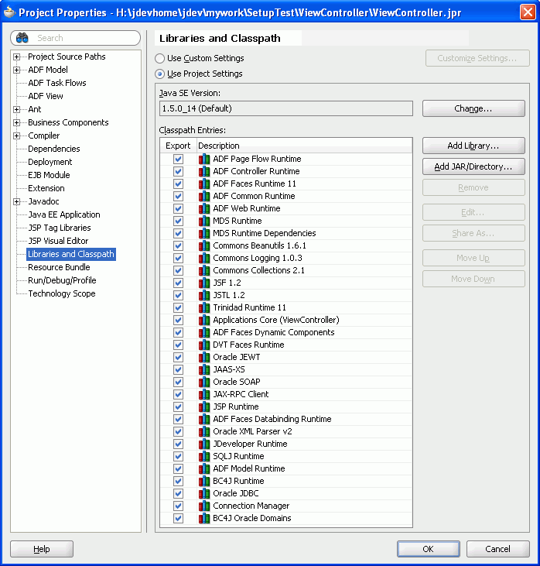Viewport: 540px width, 566px height.
Task: Uncheck Export for ADF Faces Databinding Runtime
Action: [x=178, y=419]
